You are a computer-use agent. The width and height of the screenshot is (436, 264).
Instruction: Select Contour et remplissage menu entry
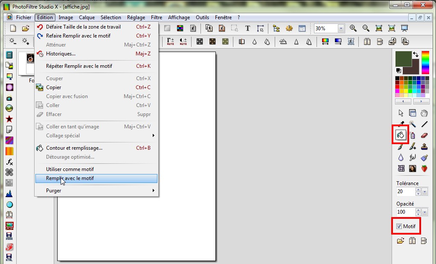(96, 148)
